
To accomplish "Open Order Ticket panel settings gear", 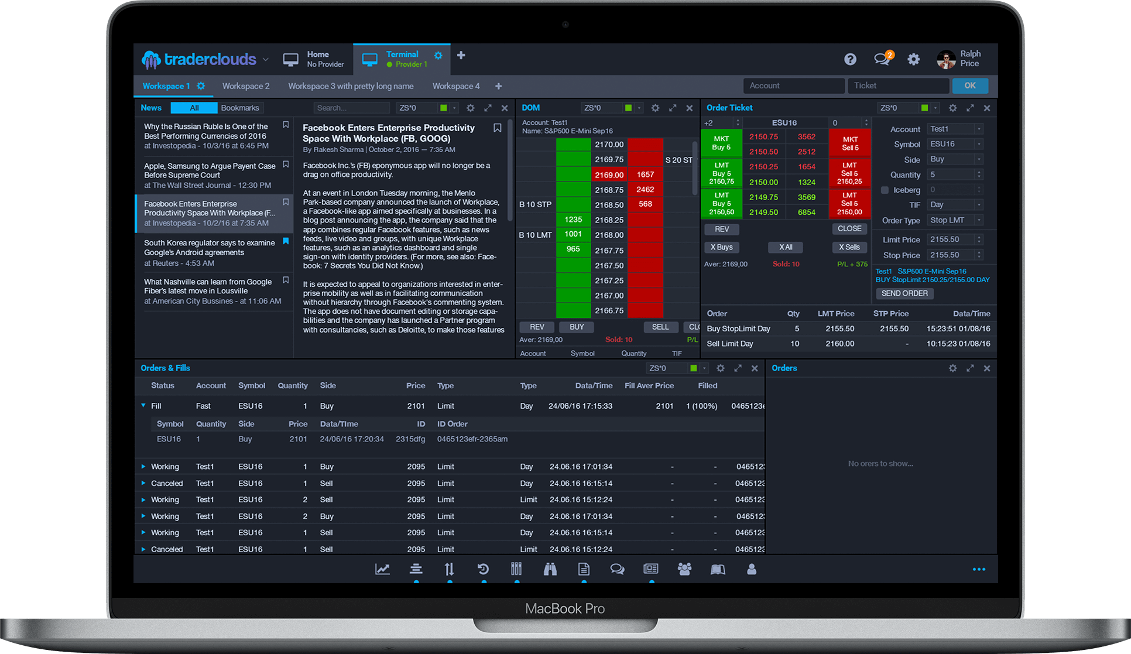I will [952, 108].
